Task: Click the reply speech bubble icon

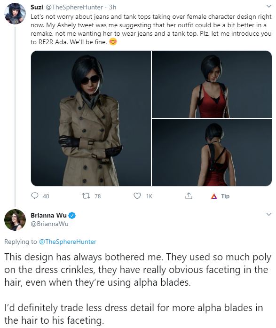Action: (34, 196)
